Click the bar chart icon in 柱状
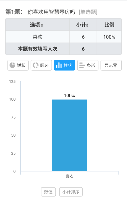The width and height of the screenshot is (127, 198). [x=59, y=65]
